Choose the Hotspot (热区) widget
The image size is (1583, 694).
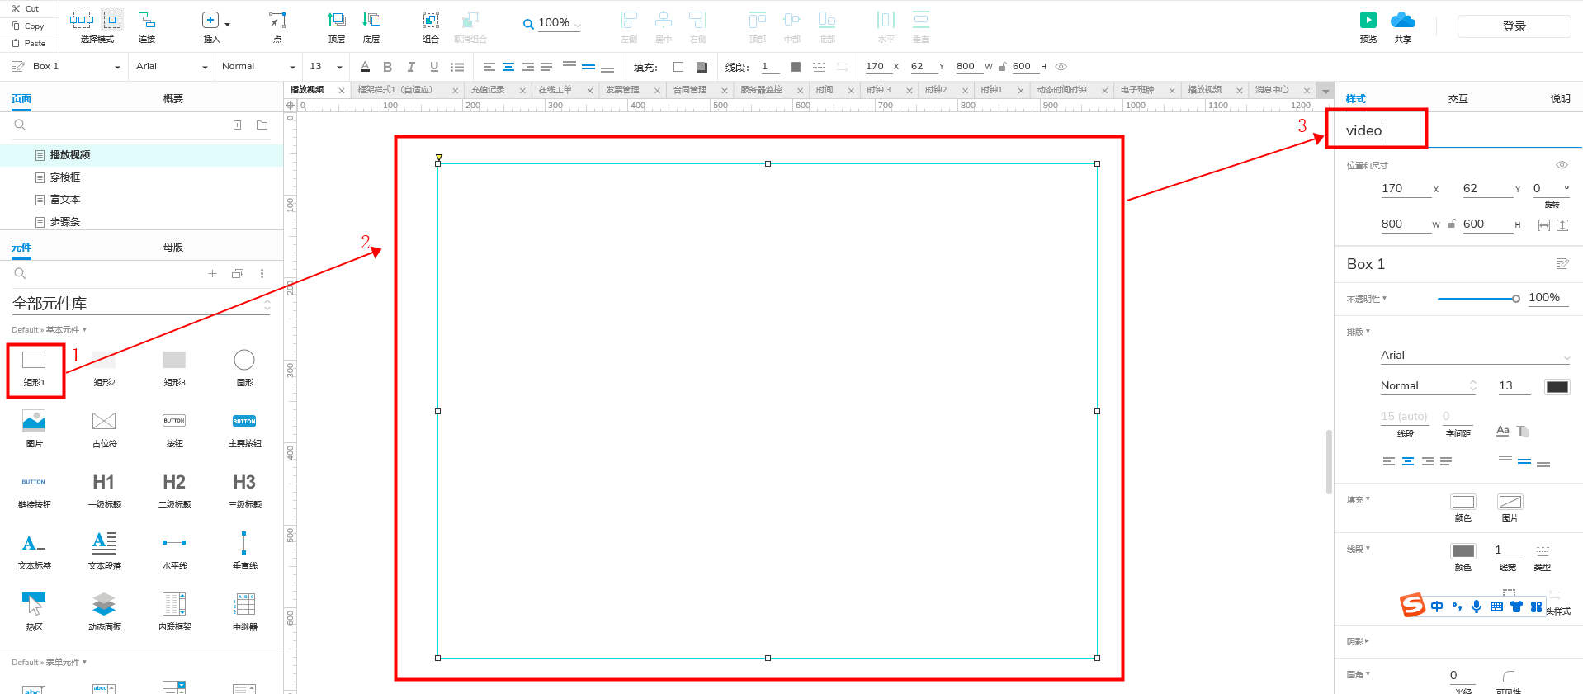(34, 605)
